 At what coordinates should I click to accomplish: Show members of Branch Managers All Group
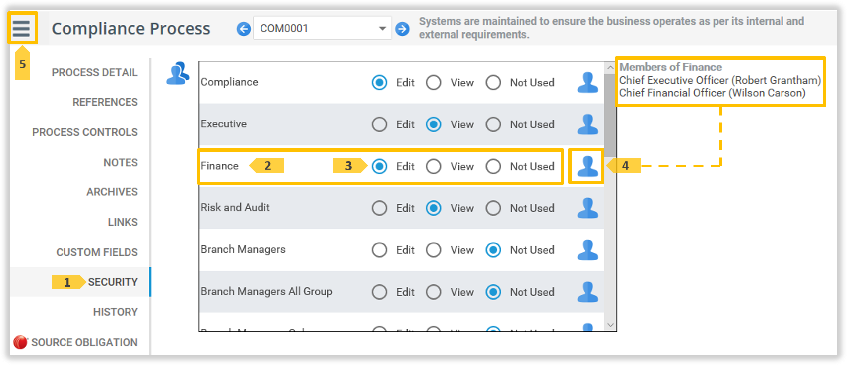pyautogui.click(x=587, y=292)
